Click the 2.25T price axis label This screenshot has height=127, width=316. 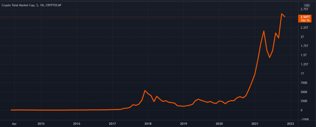304,28
